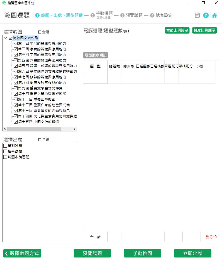Click right arrow of horizontal scrollbar
The height and width of the screenshot is (260, 222).
75,129
